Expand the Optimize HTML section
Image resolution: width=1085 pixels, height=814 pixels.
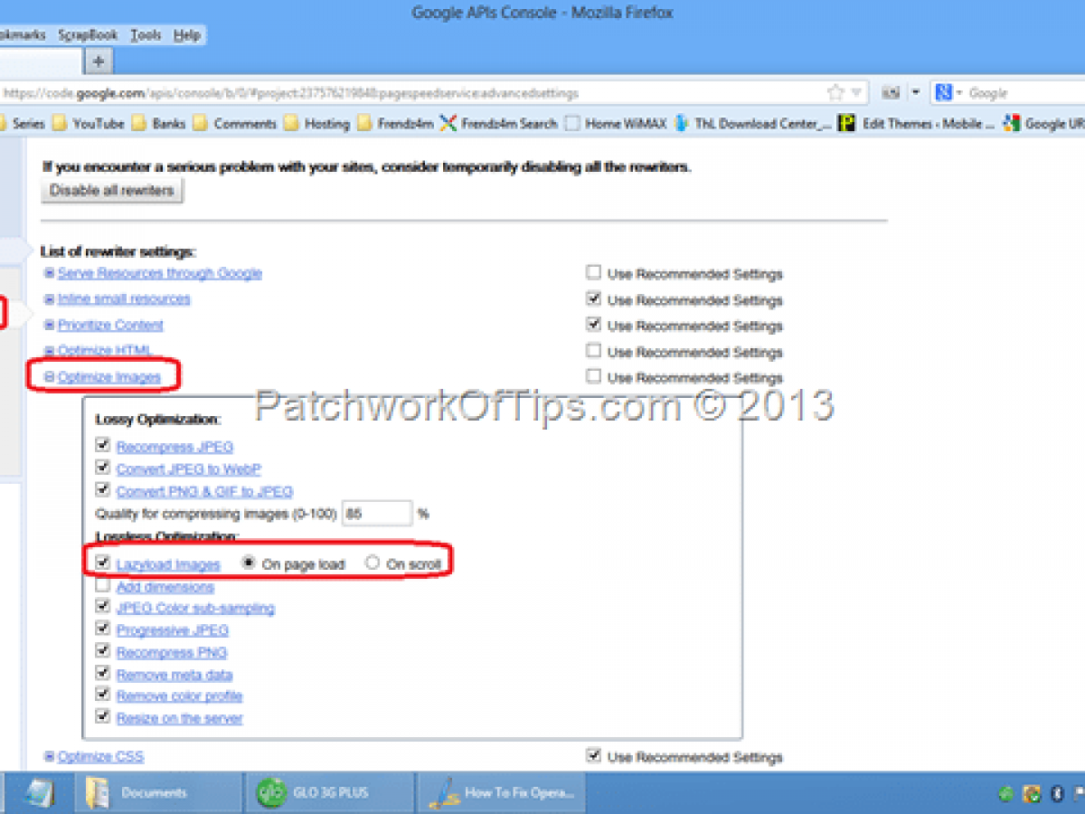(x=50, y=350)
